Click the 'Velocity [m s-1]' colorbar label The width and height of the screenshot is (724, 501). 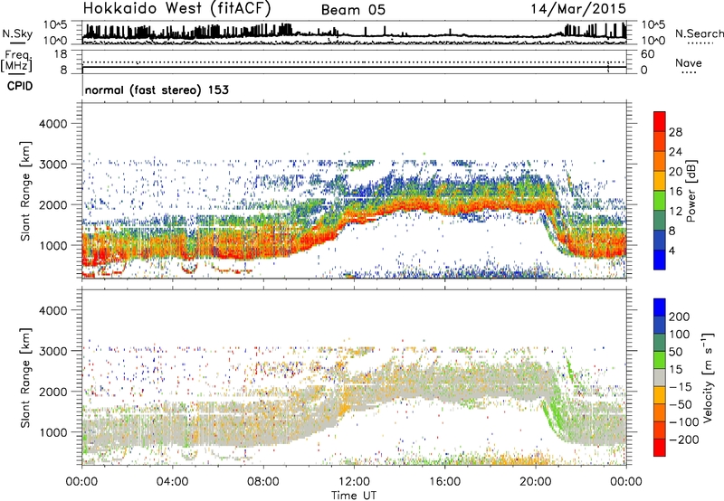(709, 377)
